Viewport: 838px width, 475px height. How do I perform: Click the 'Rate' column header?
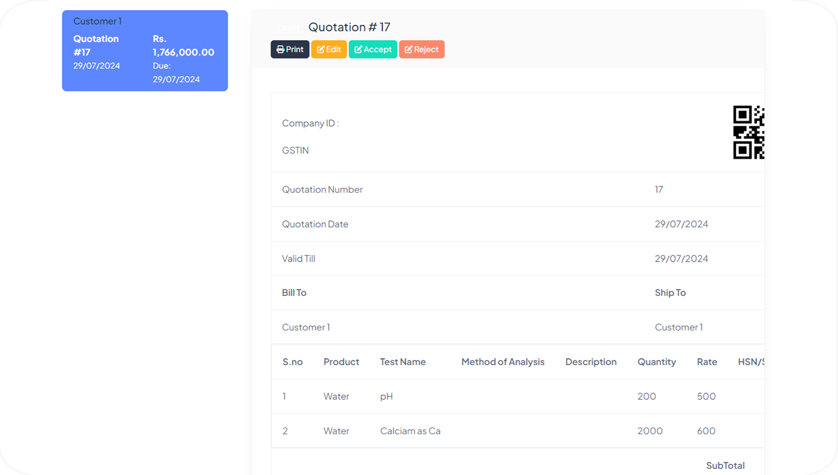(707, 362)
